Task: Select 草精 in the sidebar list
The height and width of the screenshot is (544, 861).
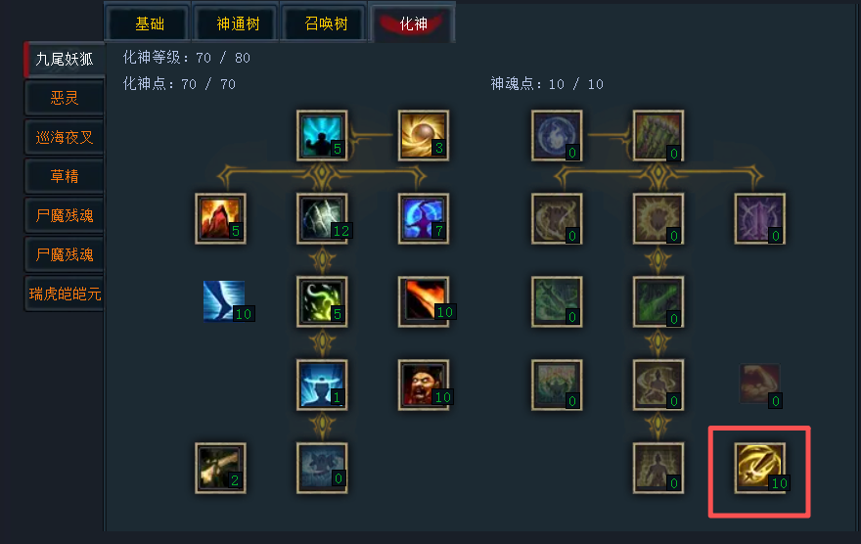Action: 65,176
